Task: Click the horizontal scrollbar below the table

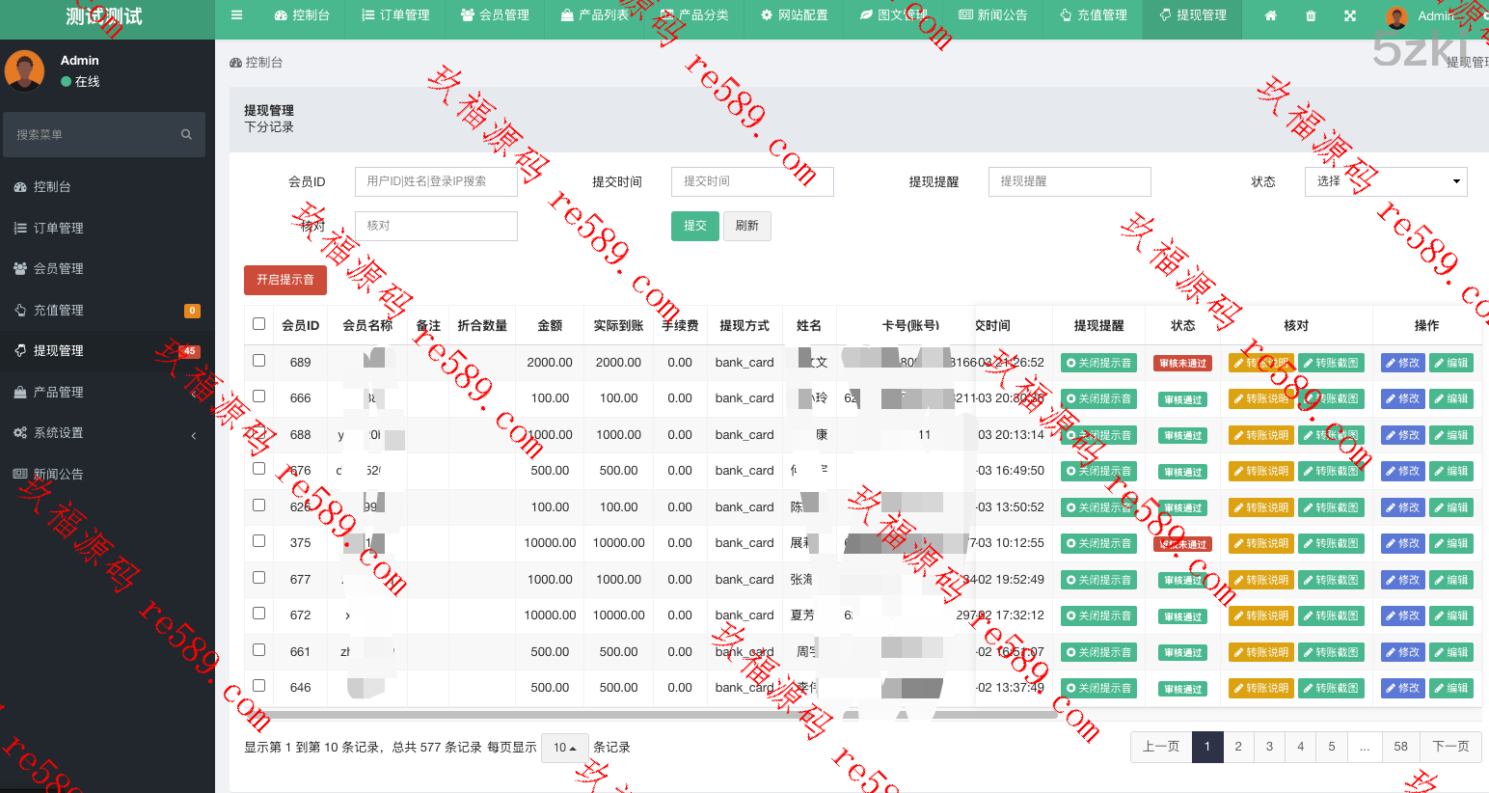Action: pyautogui.click(x=656, y=715)
